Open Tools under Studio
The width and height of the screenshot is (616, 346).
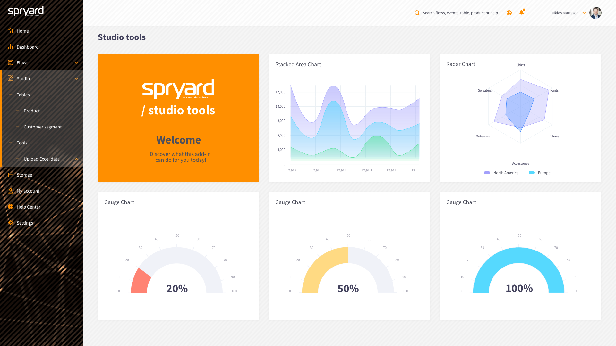click(x=22, y=143)
